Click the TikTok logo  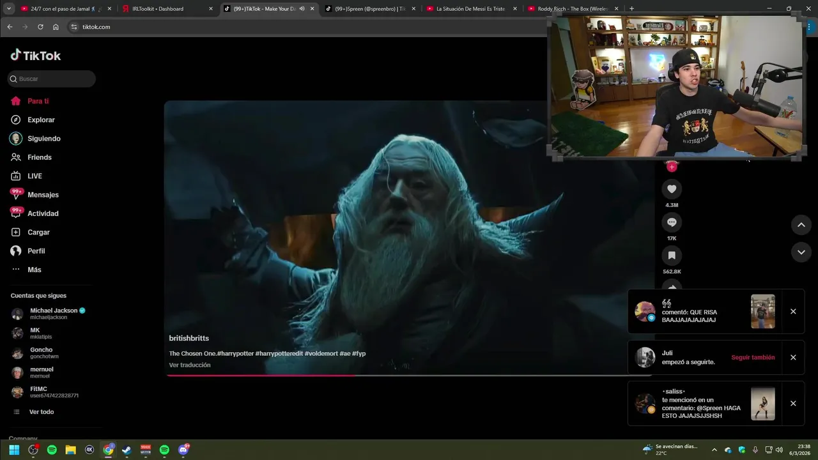point(36,56)
